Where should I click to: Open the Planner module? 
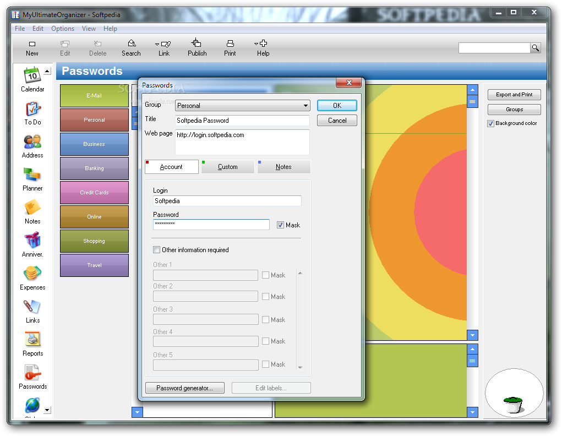(x=32, y=179)
